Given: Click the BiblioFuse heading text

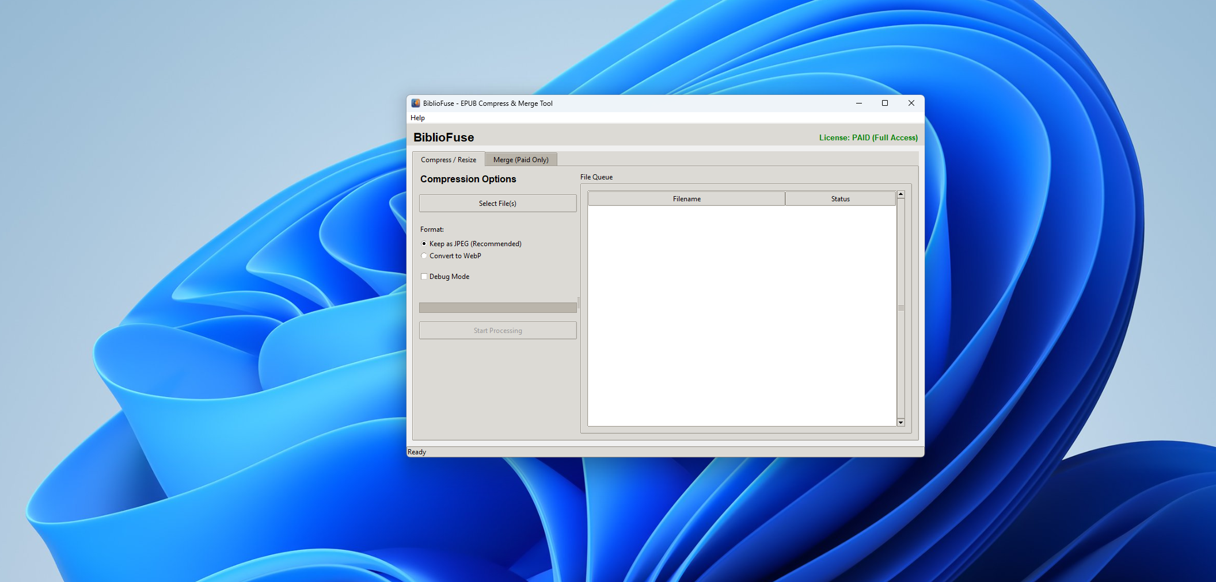Looking at the screenshot, I should pos(444,137).
